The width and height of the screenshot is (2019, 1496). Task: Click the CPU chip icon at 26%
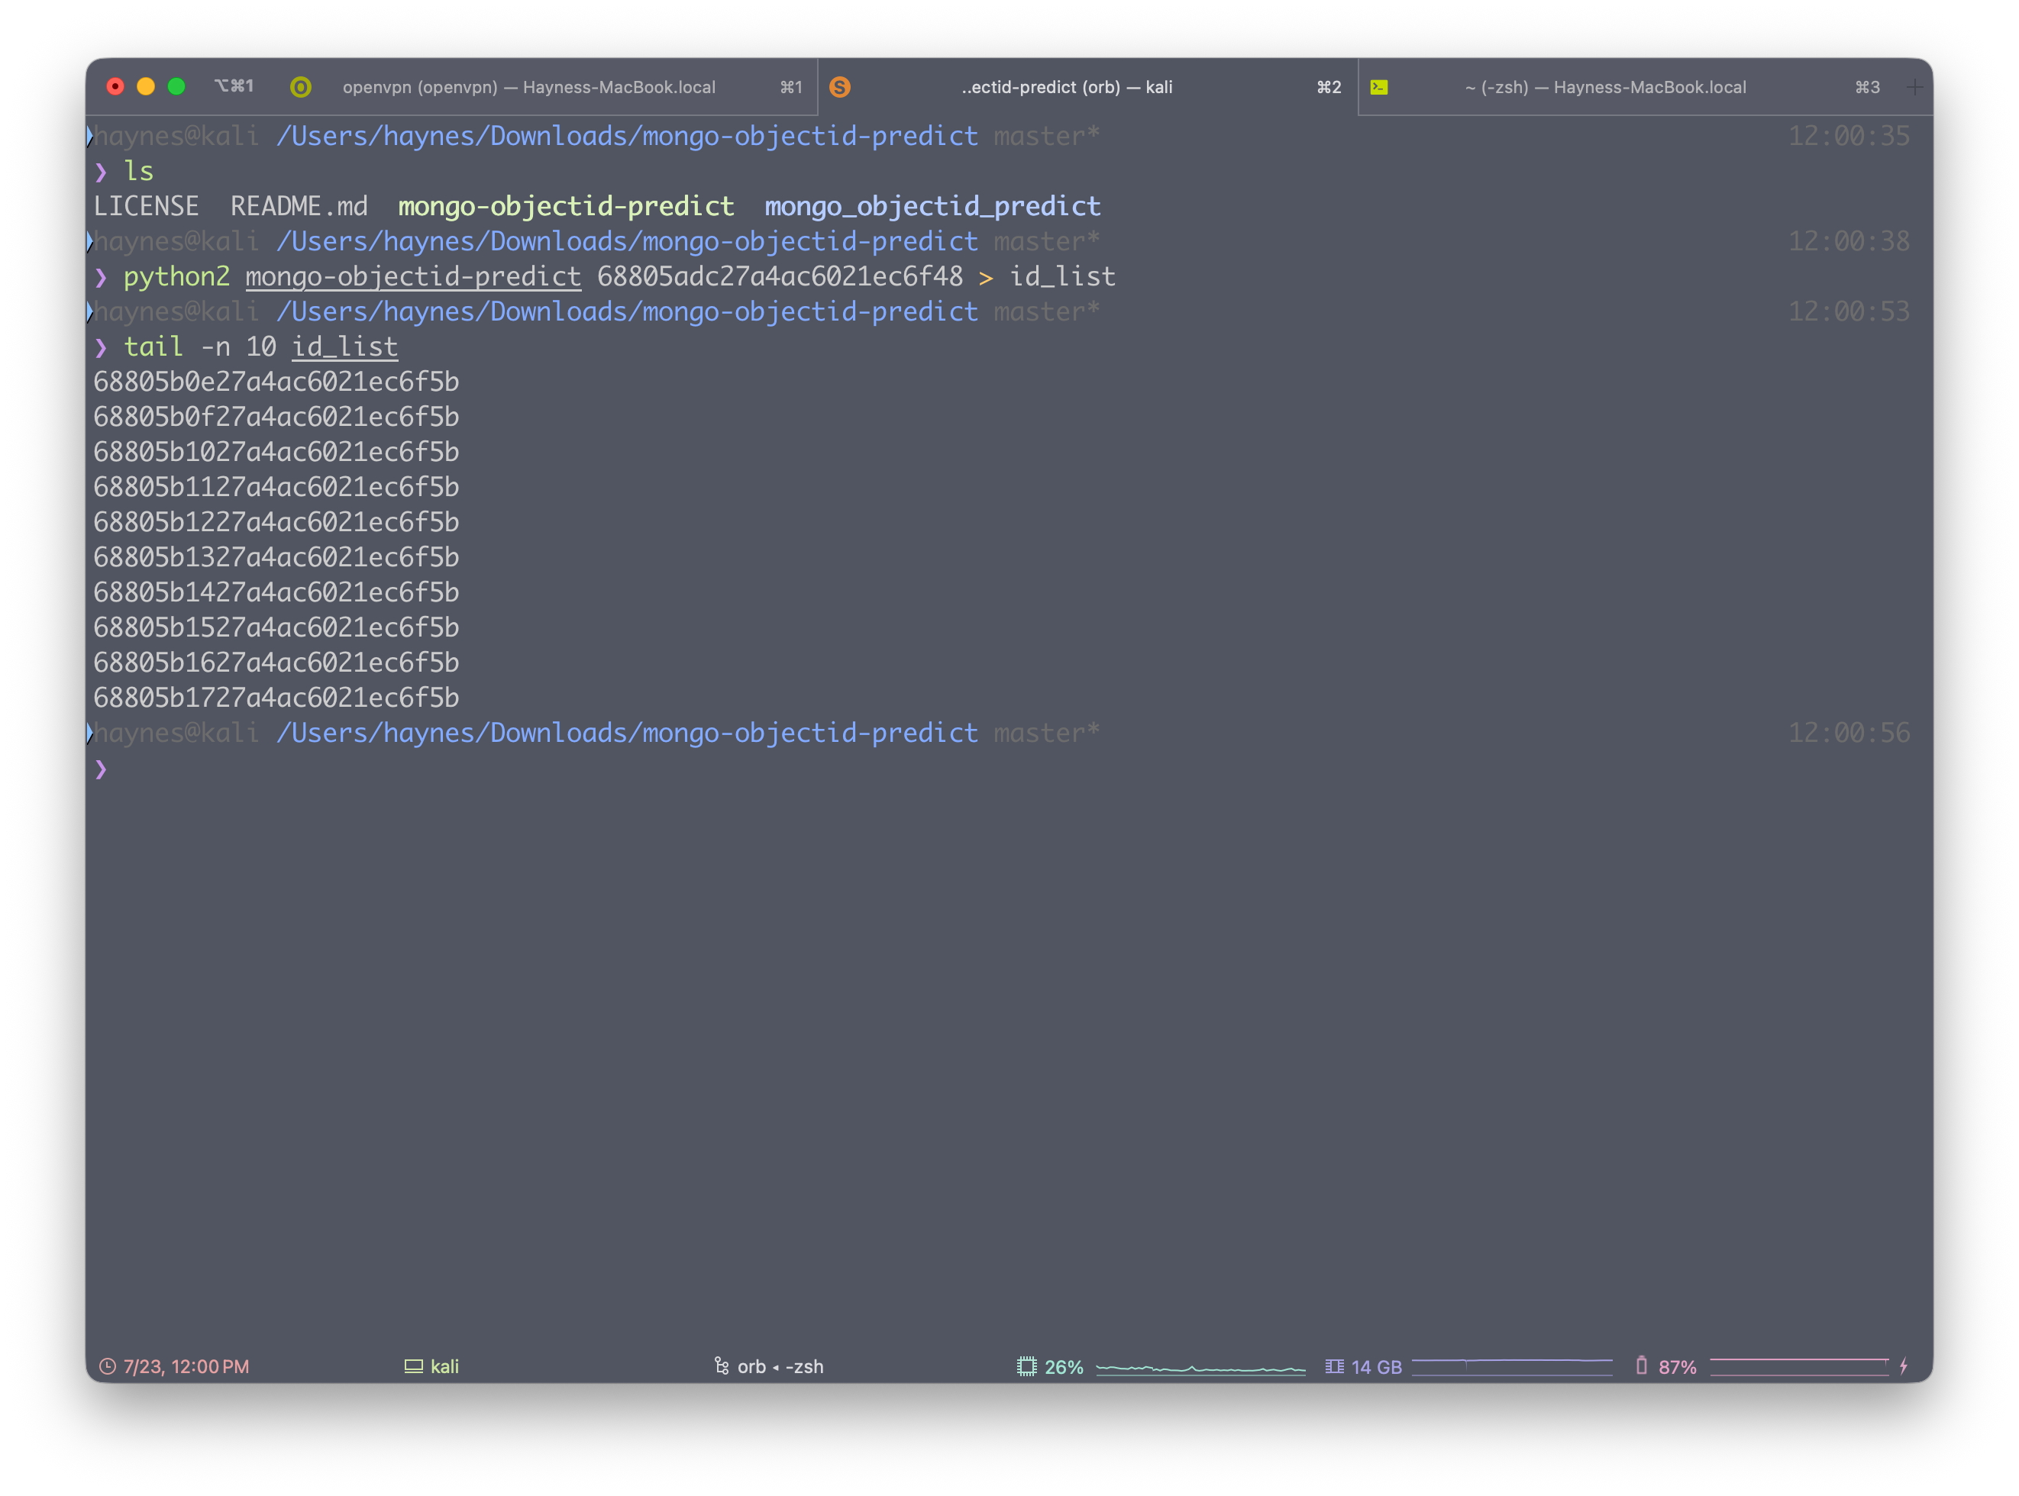(x=1026, y=1366)
